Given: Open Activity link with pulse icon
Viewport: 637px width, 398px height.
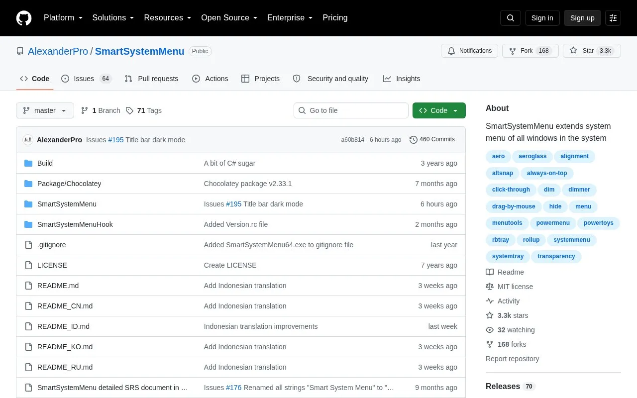Looking at the screenshot, I should tap(503, 301).
